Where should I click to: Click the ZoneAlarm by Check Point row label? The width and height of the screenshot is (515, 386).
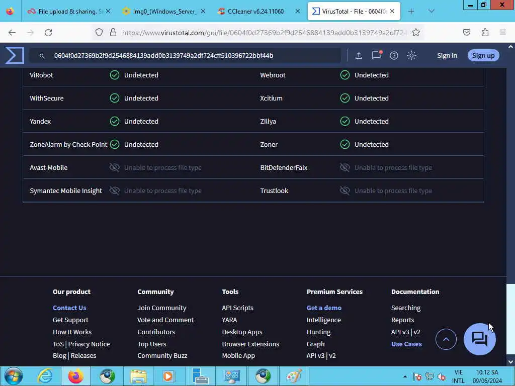(x=68, y=144)
